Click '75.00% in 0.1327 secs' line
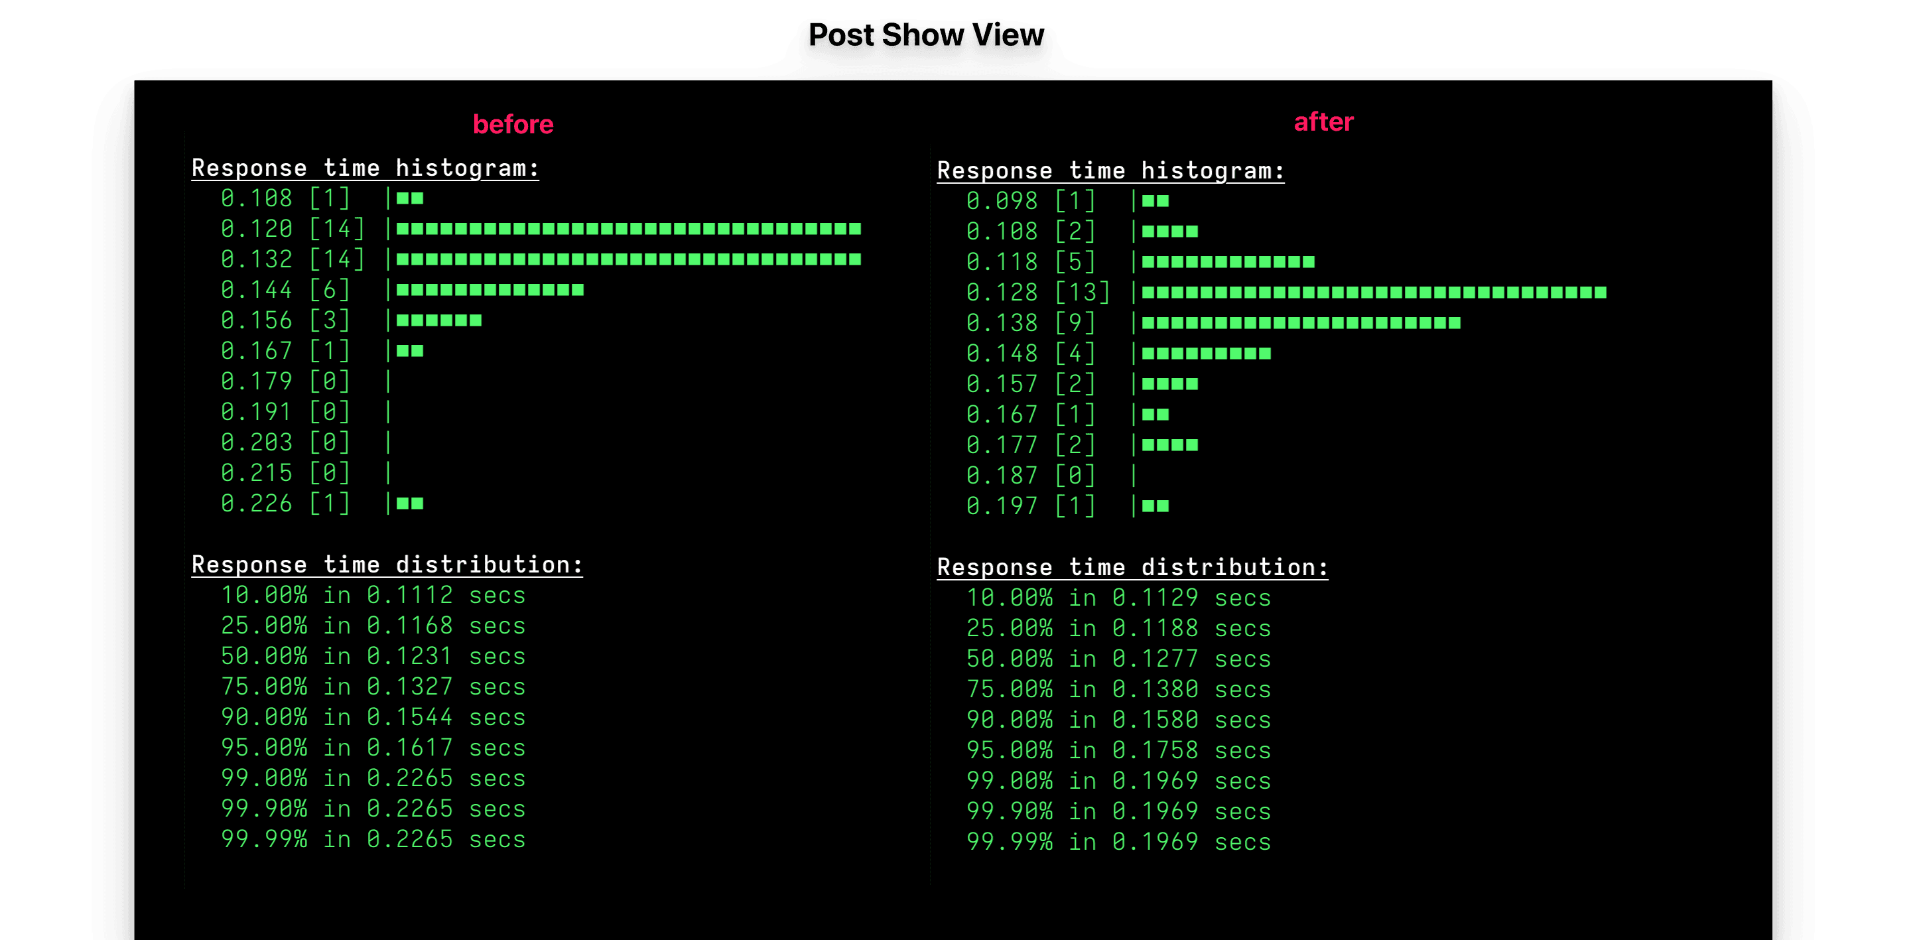Screen dimensions: 1907x940 pyautogui.click(x=373, y=687)
